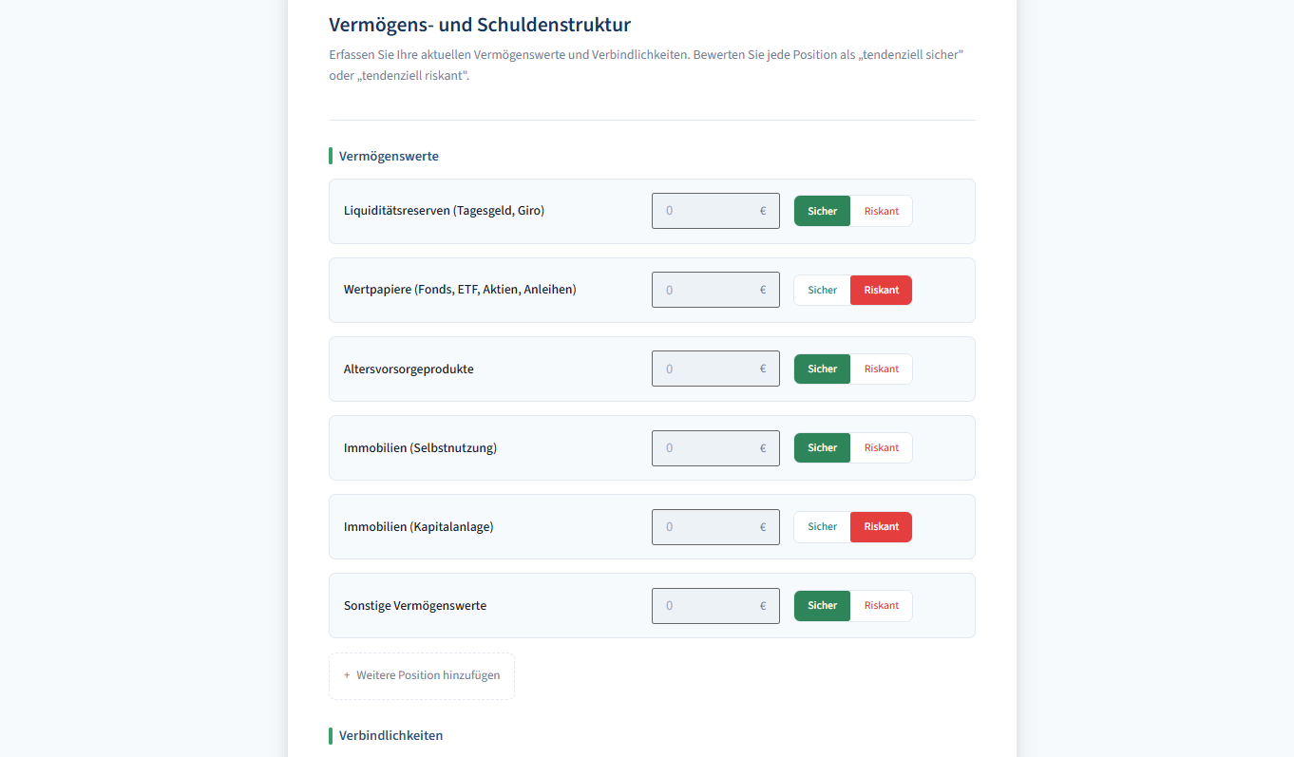Click the Verbindlichkeiten section heading
Screen dimensions: 1294x757
tap(390, 735)
